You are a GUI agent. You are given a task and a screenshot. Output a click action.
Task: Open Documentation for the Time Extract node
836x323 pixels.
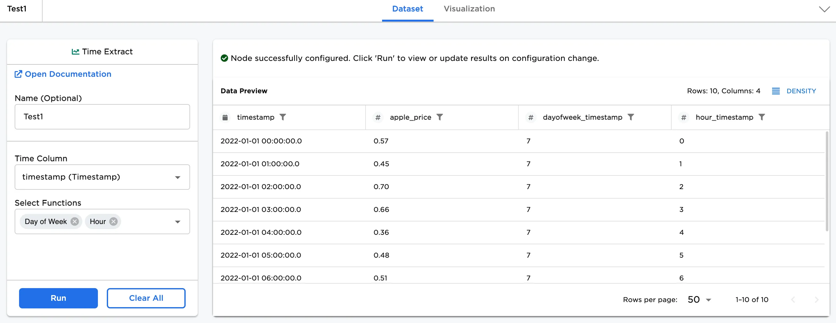(x=63, y=74)
